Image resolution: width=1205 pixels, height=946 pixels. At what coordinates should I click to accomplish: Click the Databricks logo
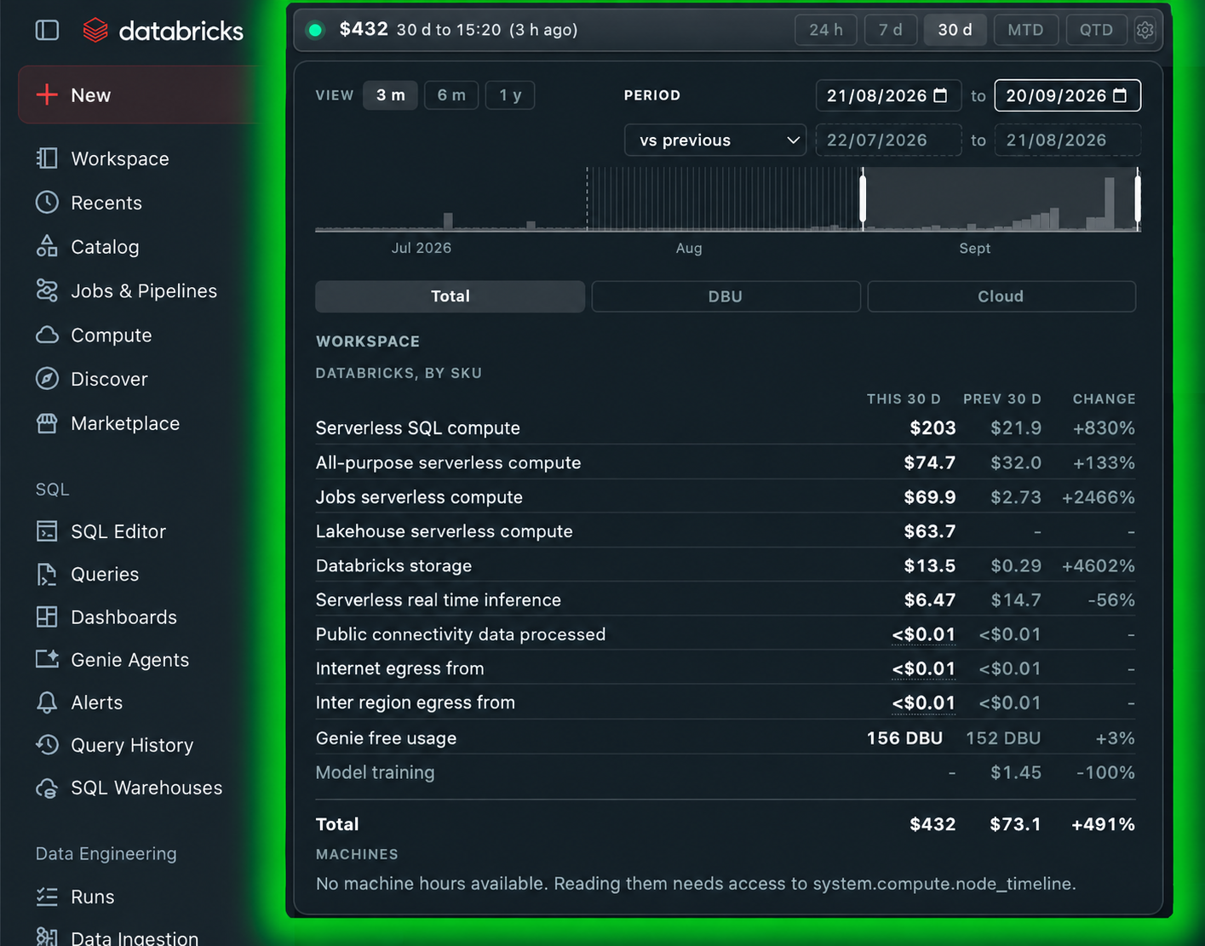(164, 31)
